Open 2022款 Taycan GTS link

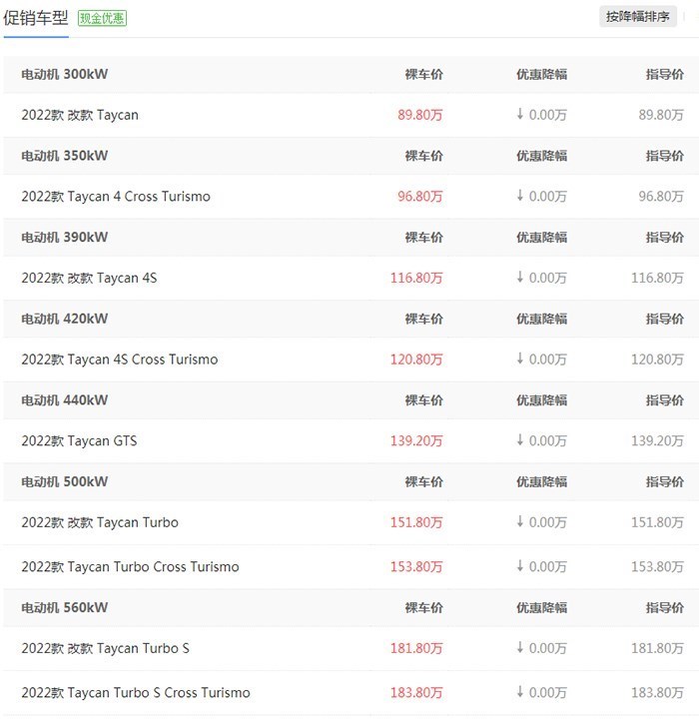79,440
